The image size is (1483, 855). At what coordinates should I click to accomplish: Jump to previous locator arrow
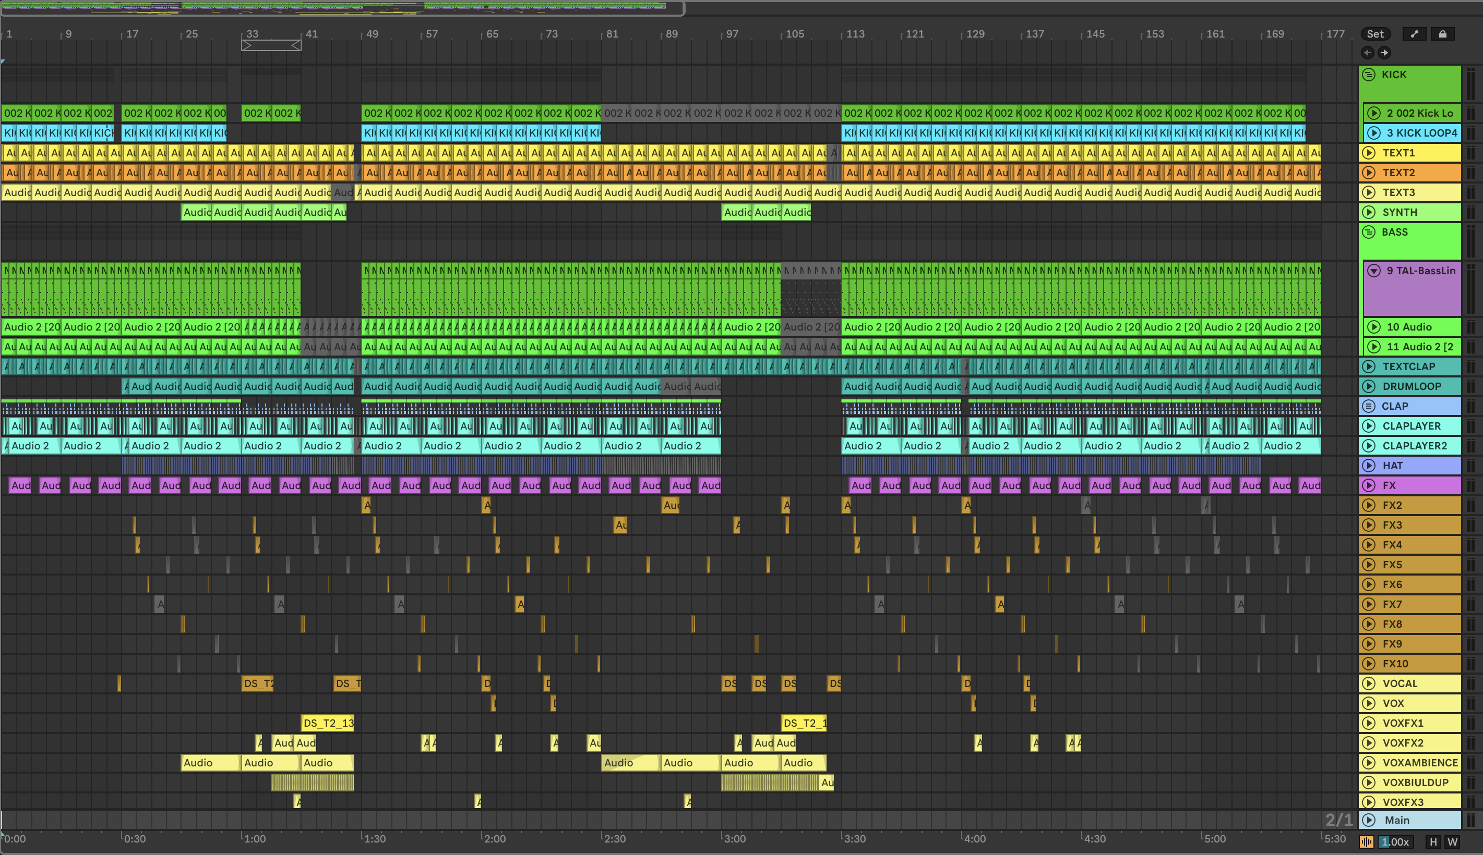(1368, 53)
